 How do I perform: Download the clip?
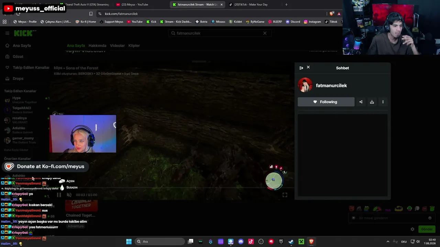point(372,102)
